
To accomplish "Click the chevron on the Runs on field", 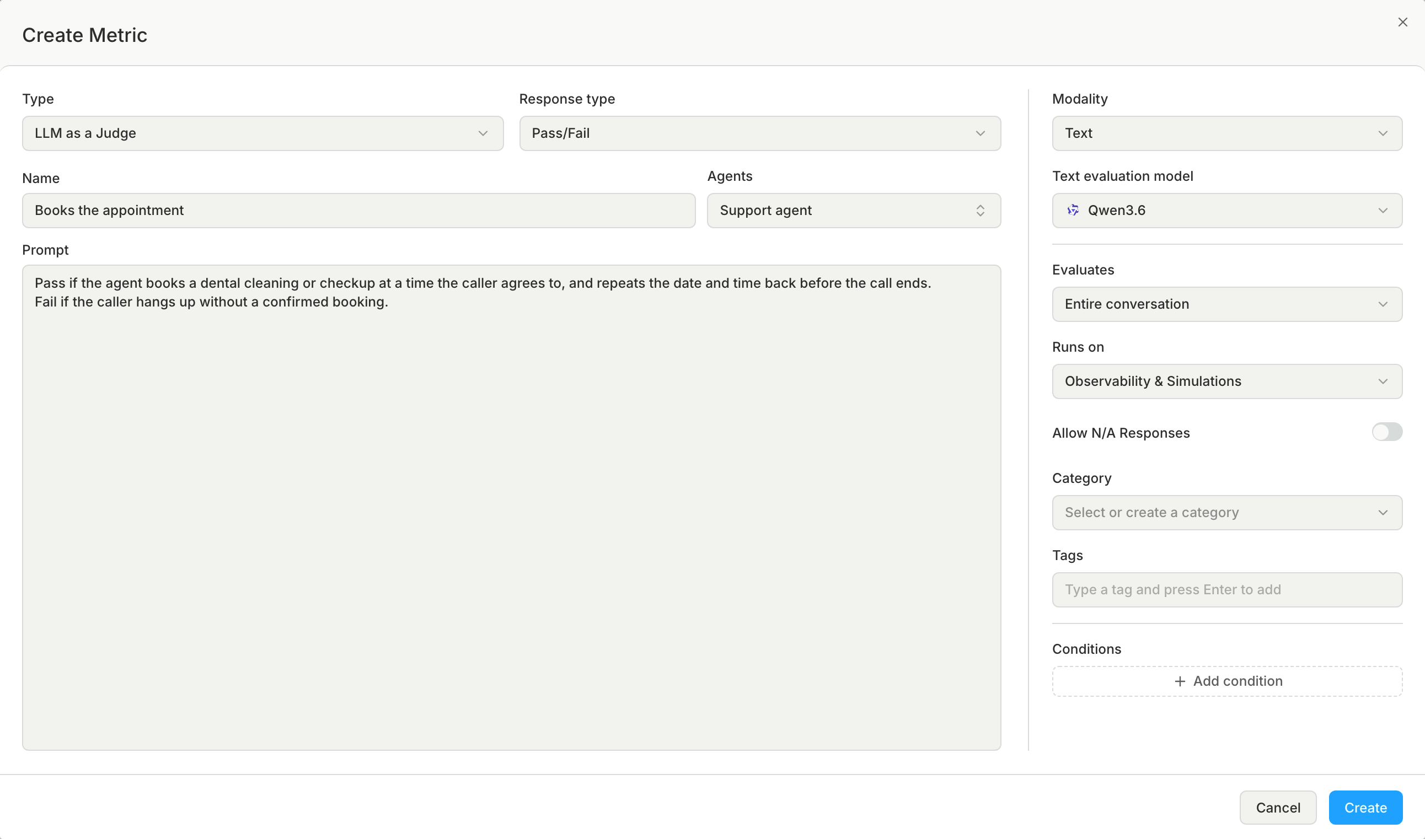I will pos(1383,381).
